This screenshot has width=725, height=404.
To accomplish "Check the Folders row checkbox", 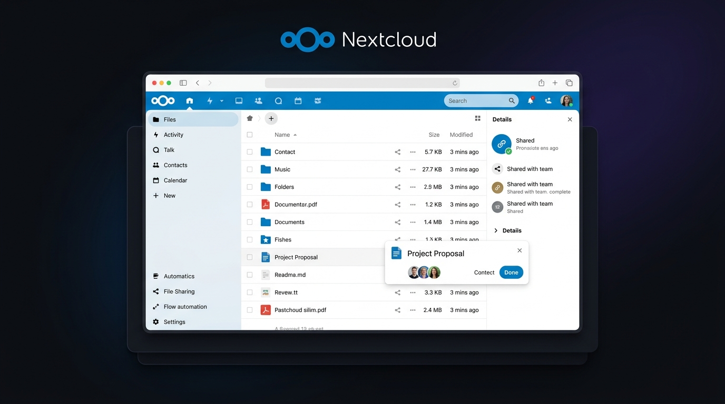I will pyautogui.click(x=250, y=187).
